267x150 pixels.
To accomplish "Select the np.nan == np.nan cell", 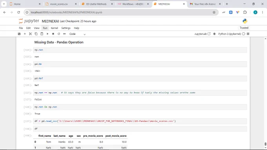I will 140,93.
